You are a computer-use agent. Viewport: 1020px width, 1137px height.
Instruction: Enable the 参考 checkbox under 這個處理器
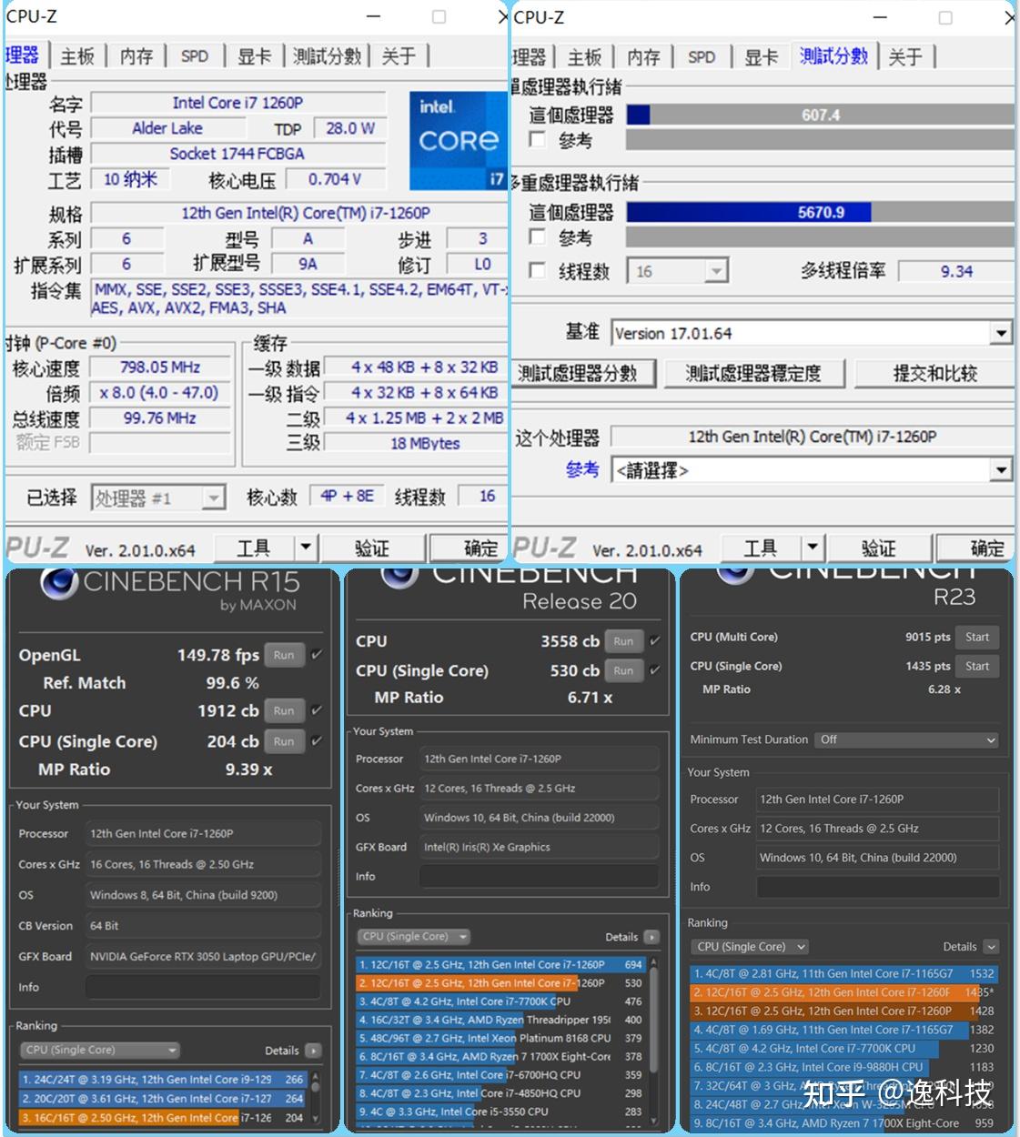537,140
